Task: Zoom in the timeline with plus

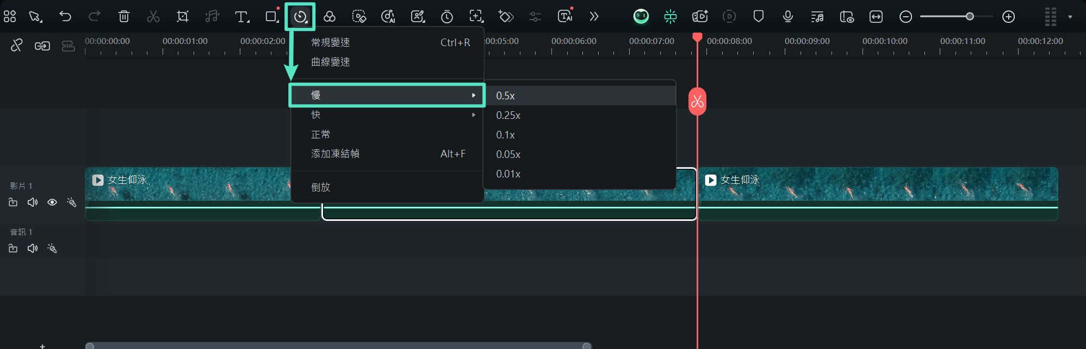Action: tap(1009, 17)
